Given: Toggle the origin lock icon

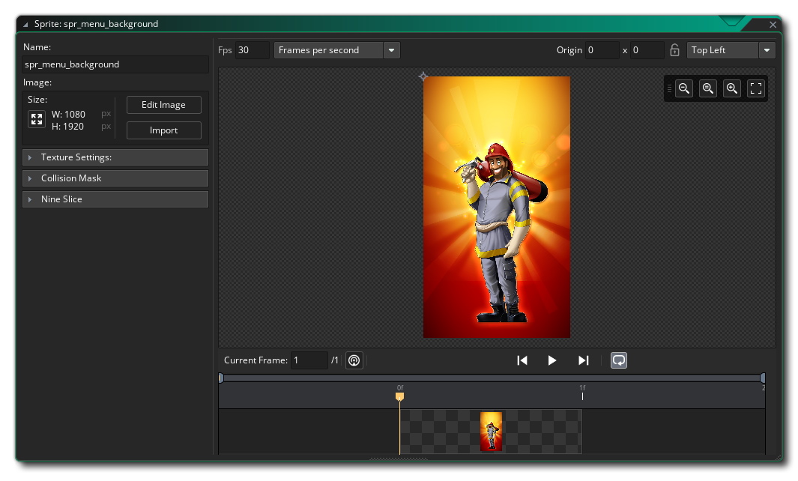Looking at the screenshot, I should coord(674,50).
